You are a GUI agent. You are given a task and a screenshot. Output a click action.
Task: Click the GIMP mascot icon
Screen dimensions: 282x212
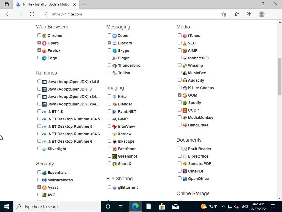coord(115,119)
